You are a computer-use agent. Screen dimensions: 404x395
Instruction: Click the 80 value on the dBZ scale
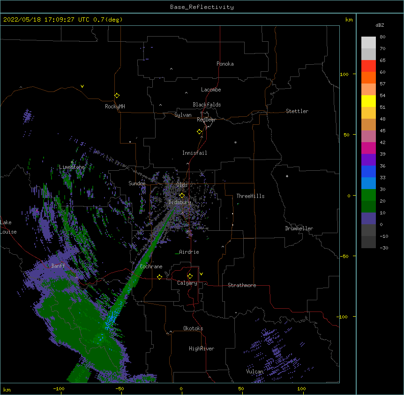382,37
